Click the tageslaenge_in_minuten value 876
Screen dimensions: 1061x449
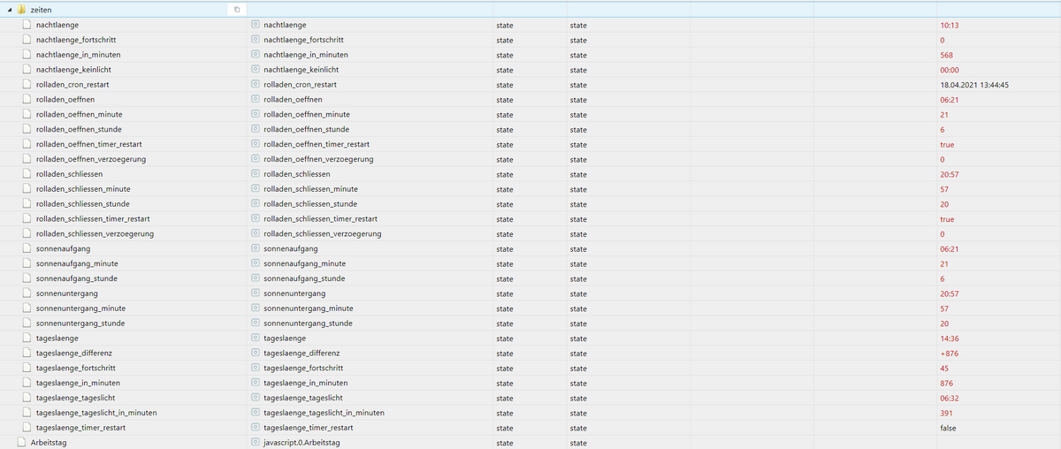946,383
